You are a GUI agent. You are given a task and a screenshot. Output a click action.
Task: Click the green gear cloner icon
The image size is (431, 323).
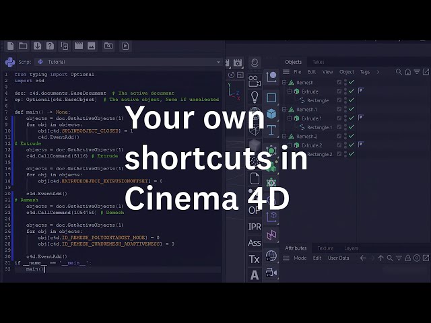tap(271, 182)
